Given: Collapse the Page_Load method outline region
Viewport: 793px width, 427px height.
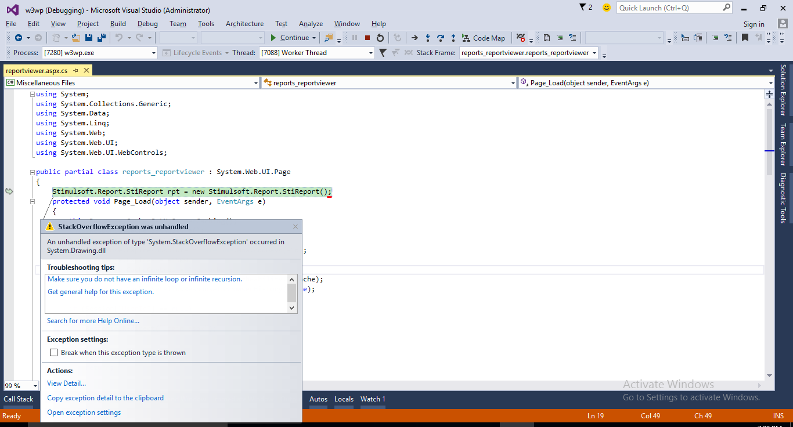Looking at the screenshot, I should click(x=33, y=202).
